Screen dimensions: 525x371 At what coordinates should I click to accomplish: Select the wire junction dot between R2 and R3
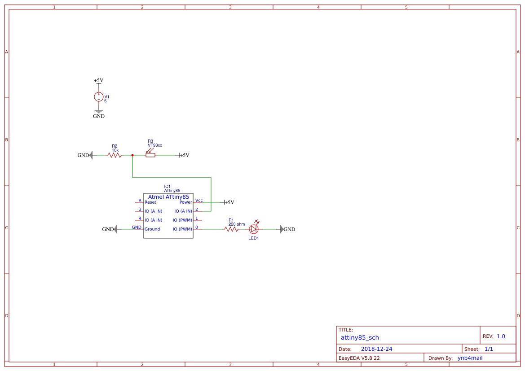132,155
